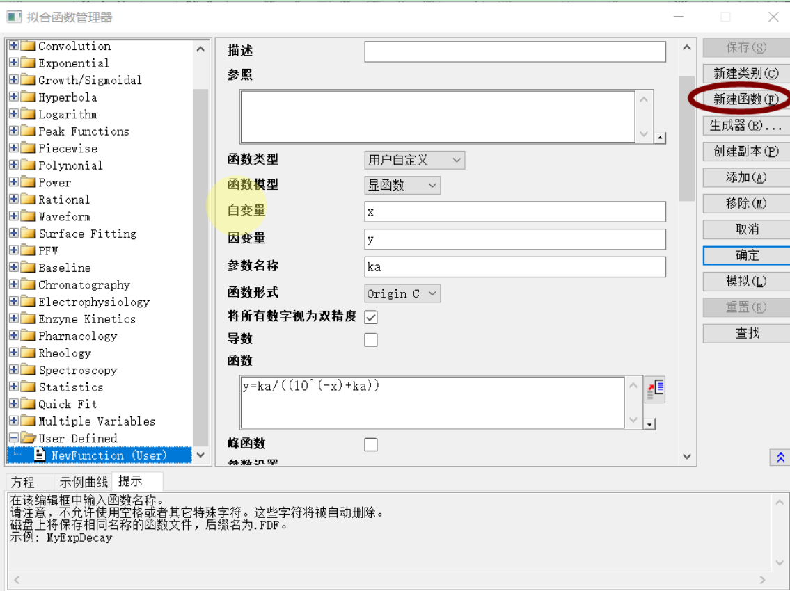
Task: Select the Spectroscopy category
Action: [x=78, y=370]
